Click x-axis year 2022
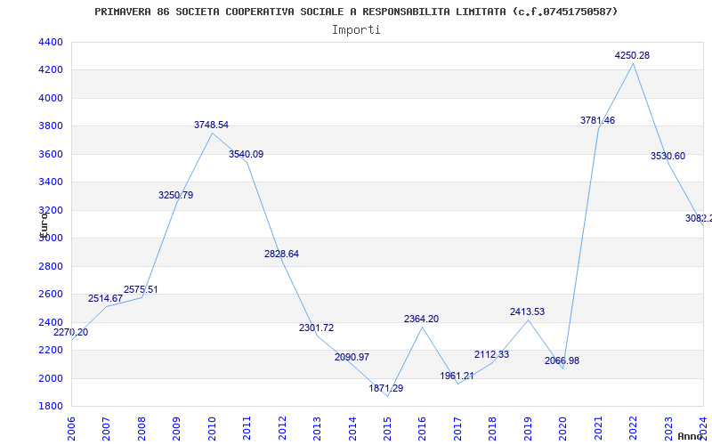 pos(633,428)
